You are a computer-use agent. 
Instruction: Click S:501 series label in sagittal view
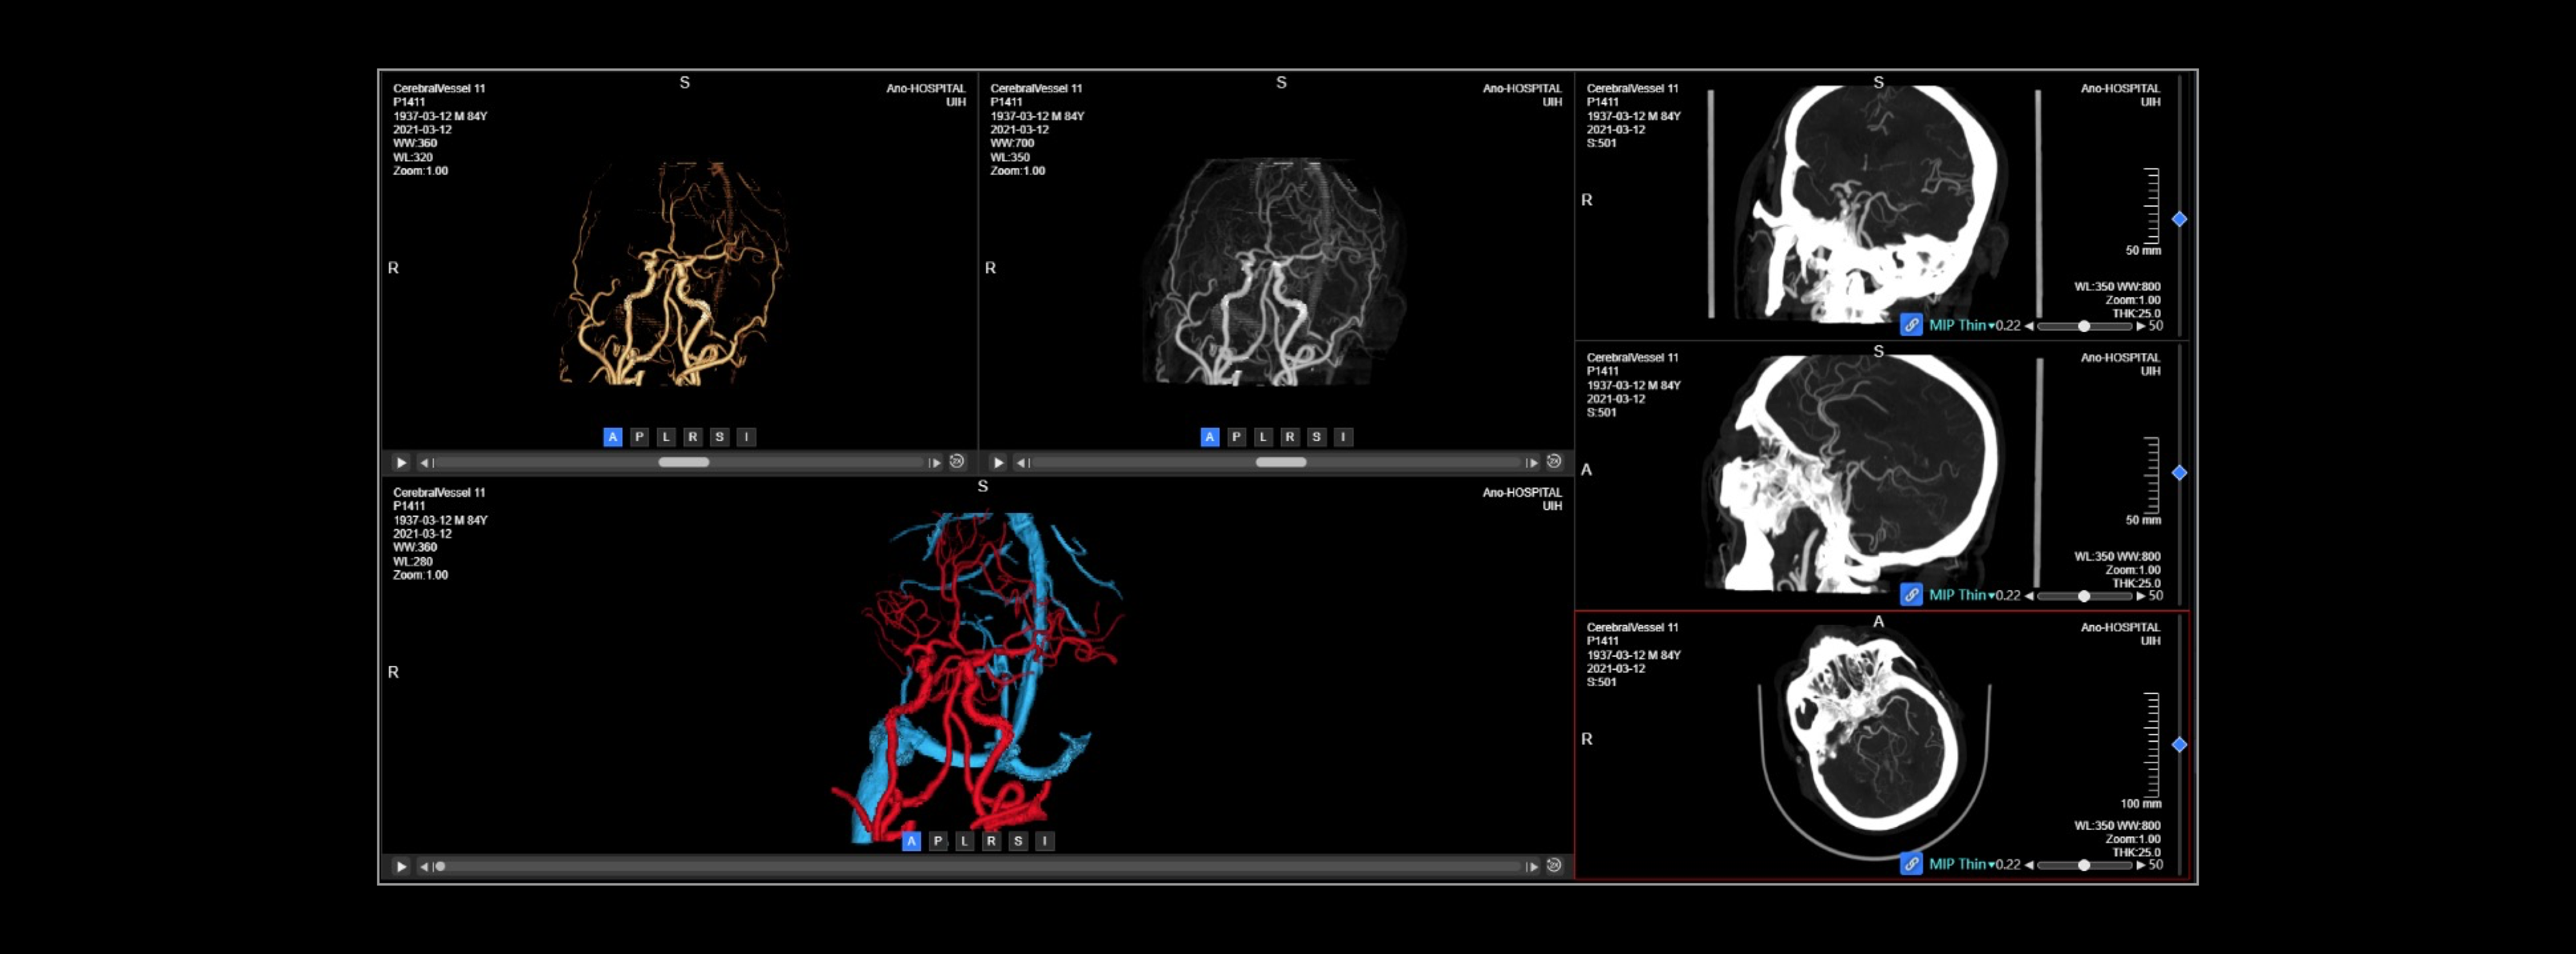(x=1601, y=412)
